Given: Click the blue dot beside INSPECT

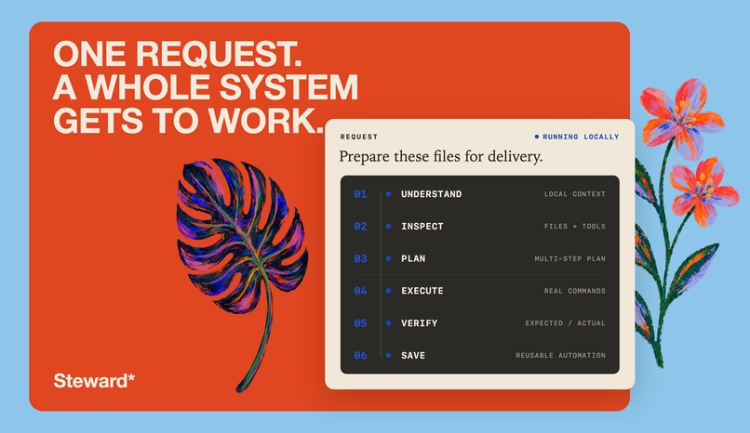Looking at the screenshot, I should [388, 227].
